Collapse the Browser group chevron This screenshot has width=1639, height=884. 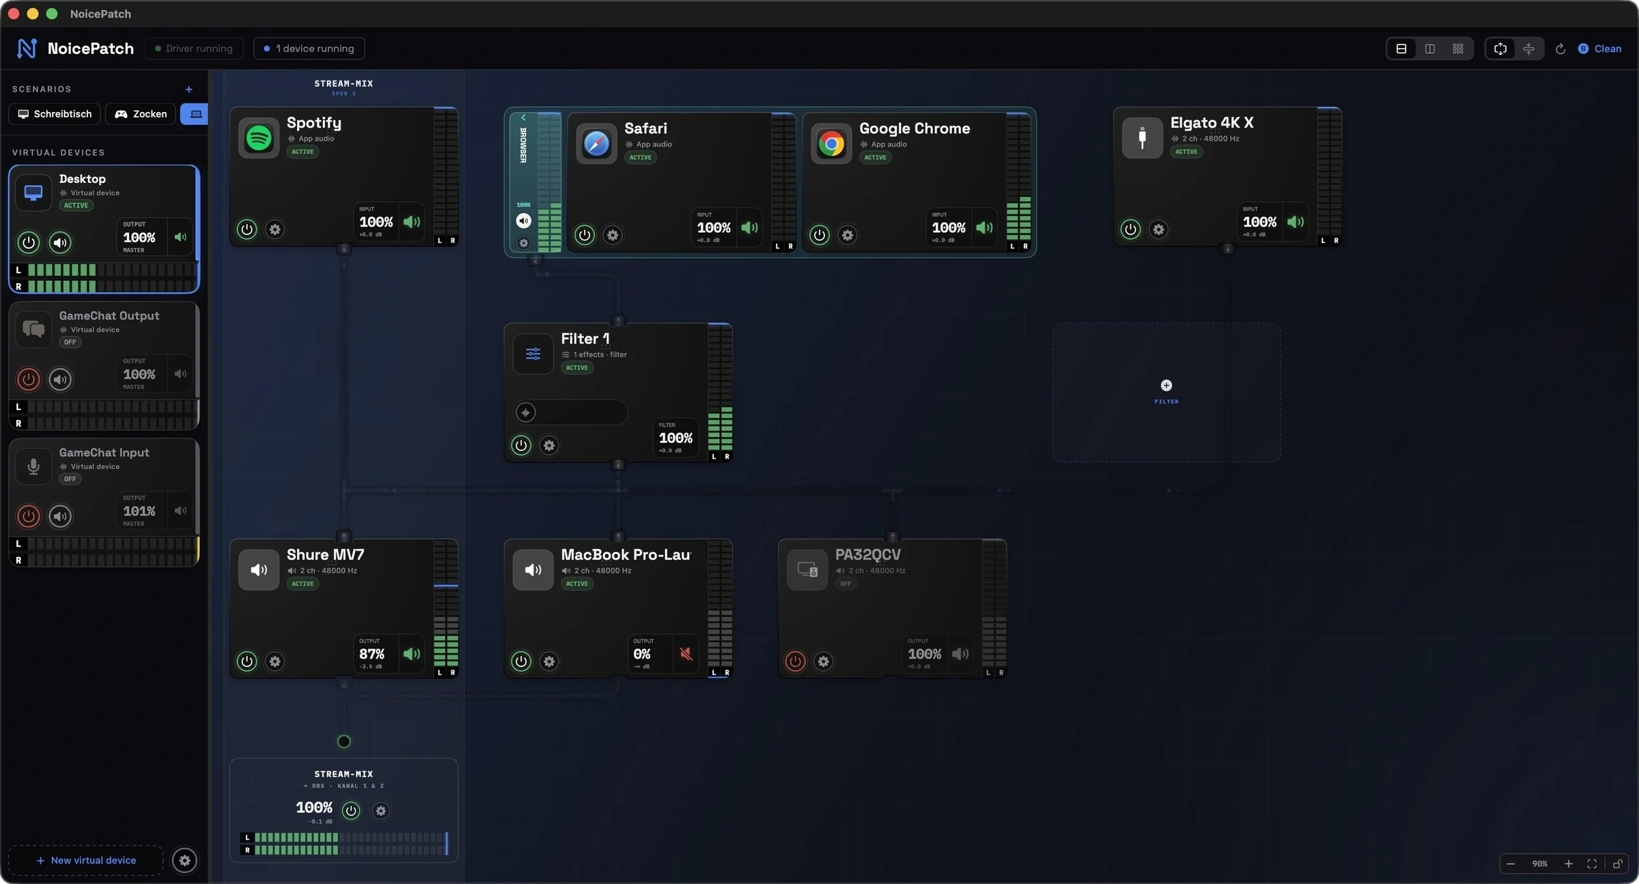tap(524, 117)
